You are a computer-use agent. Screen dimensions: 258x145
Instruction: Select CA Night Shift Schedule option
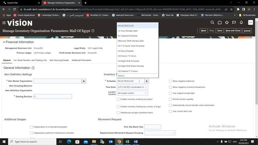[x=137, y=61]
